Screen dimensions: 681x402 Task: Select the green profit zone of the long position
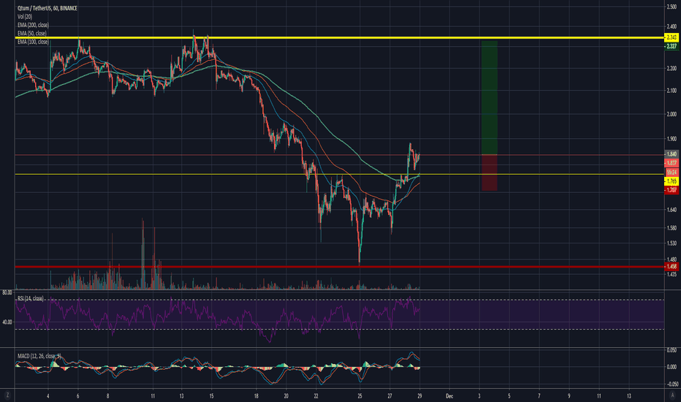(x=490, y=97)
